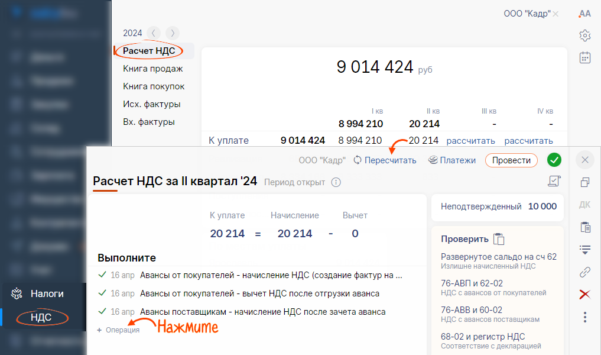Click the period info icon

tap(336, 182)
